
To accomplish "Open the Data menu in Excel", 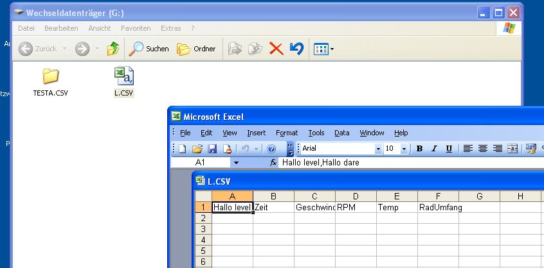I will [341, 133].
